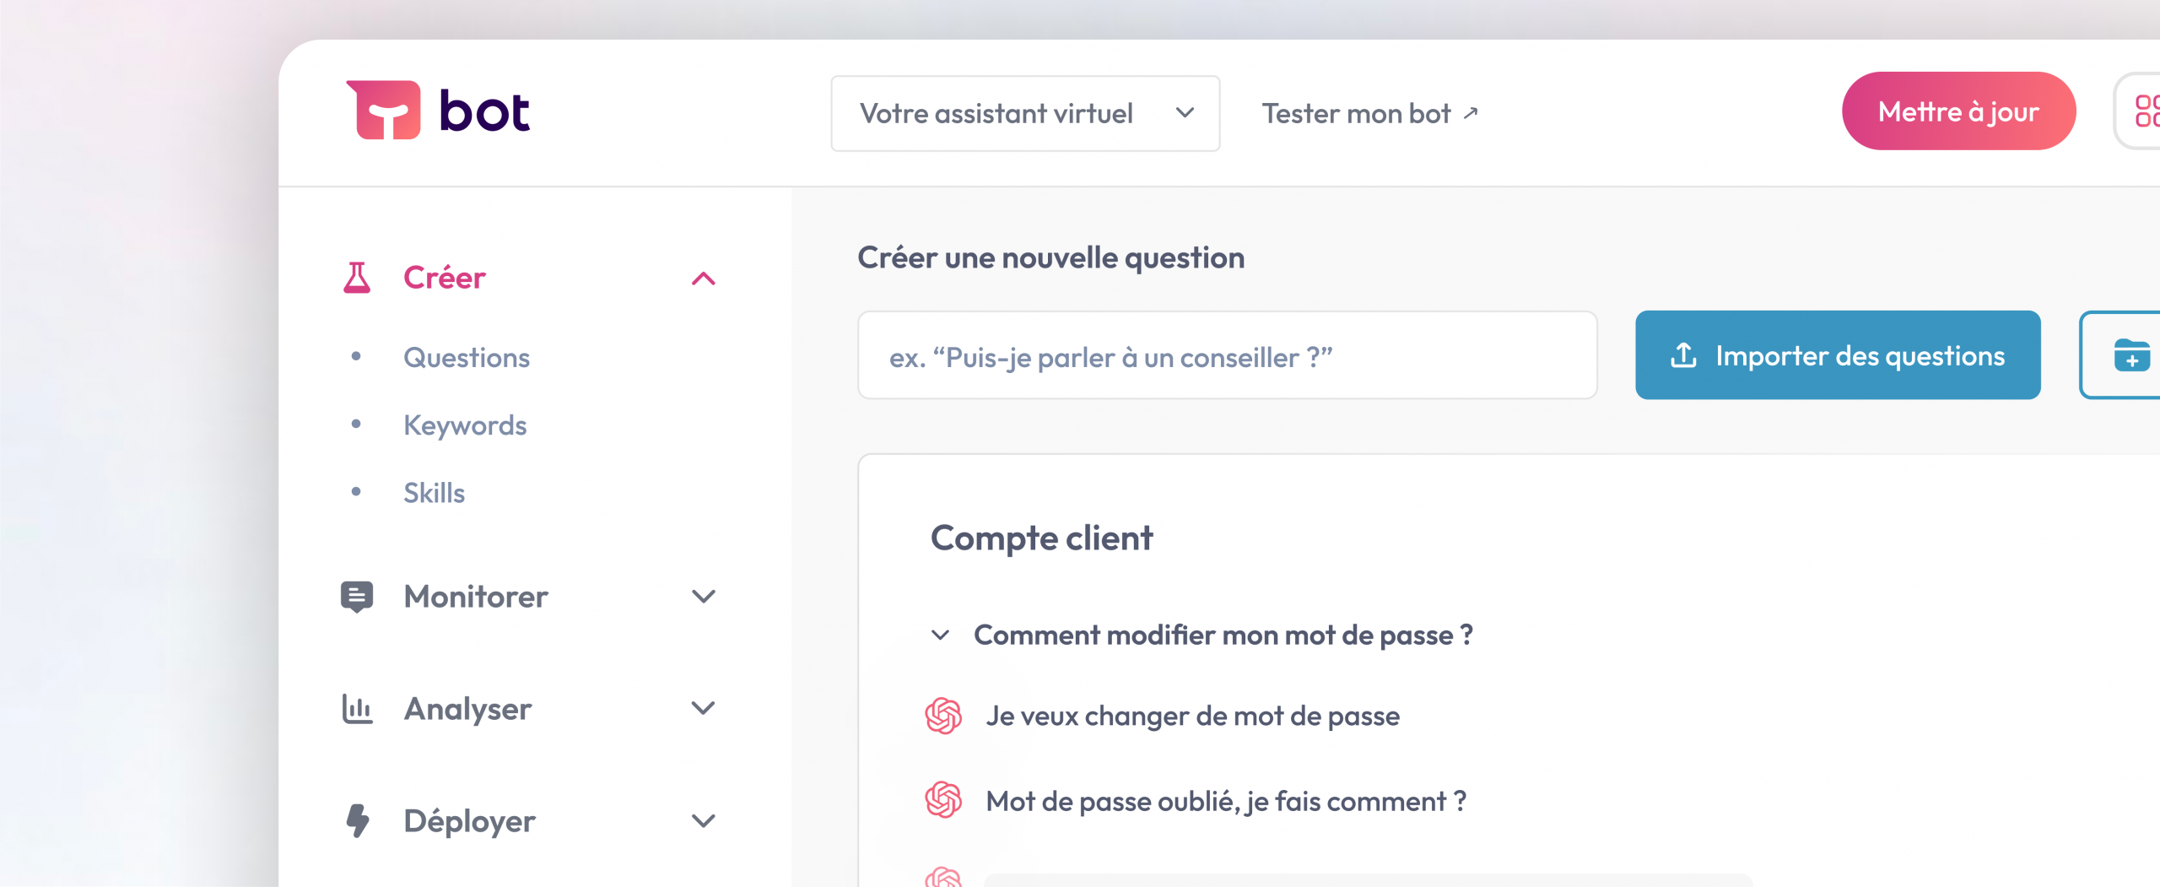Collapse the Créer section chevron

[x=704, y=279]
